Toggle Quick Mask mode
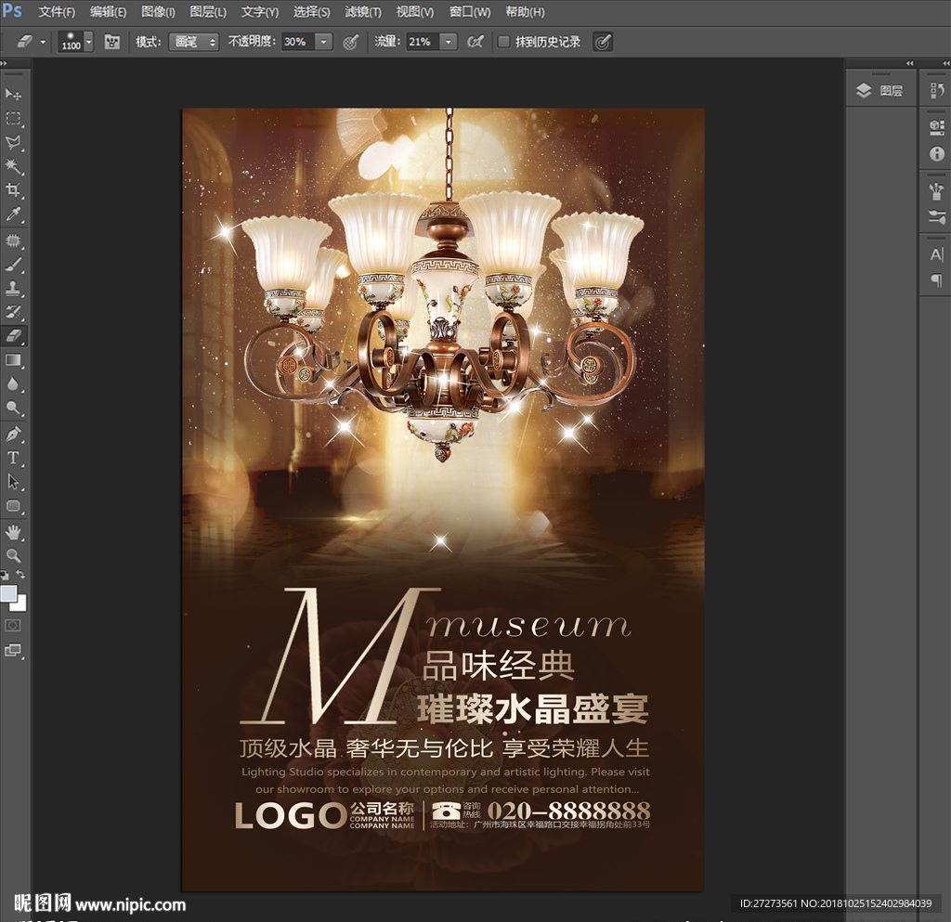 click(14, 625)
